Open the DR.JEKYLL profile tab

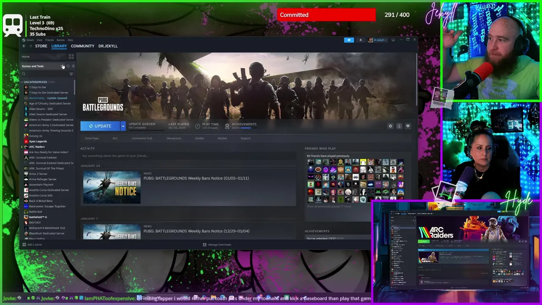(108, 46)
